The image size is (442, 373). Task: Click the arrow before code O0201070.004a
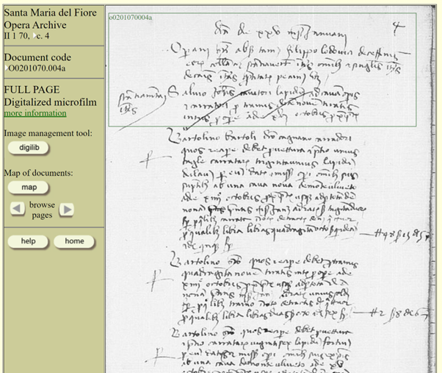tap(6, 68)
